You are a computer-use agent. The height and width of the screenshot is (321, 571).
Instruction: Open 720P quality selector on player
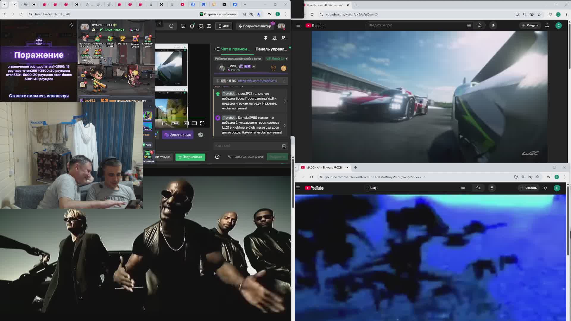tap(175, 123)
